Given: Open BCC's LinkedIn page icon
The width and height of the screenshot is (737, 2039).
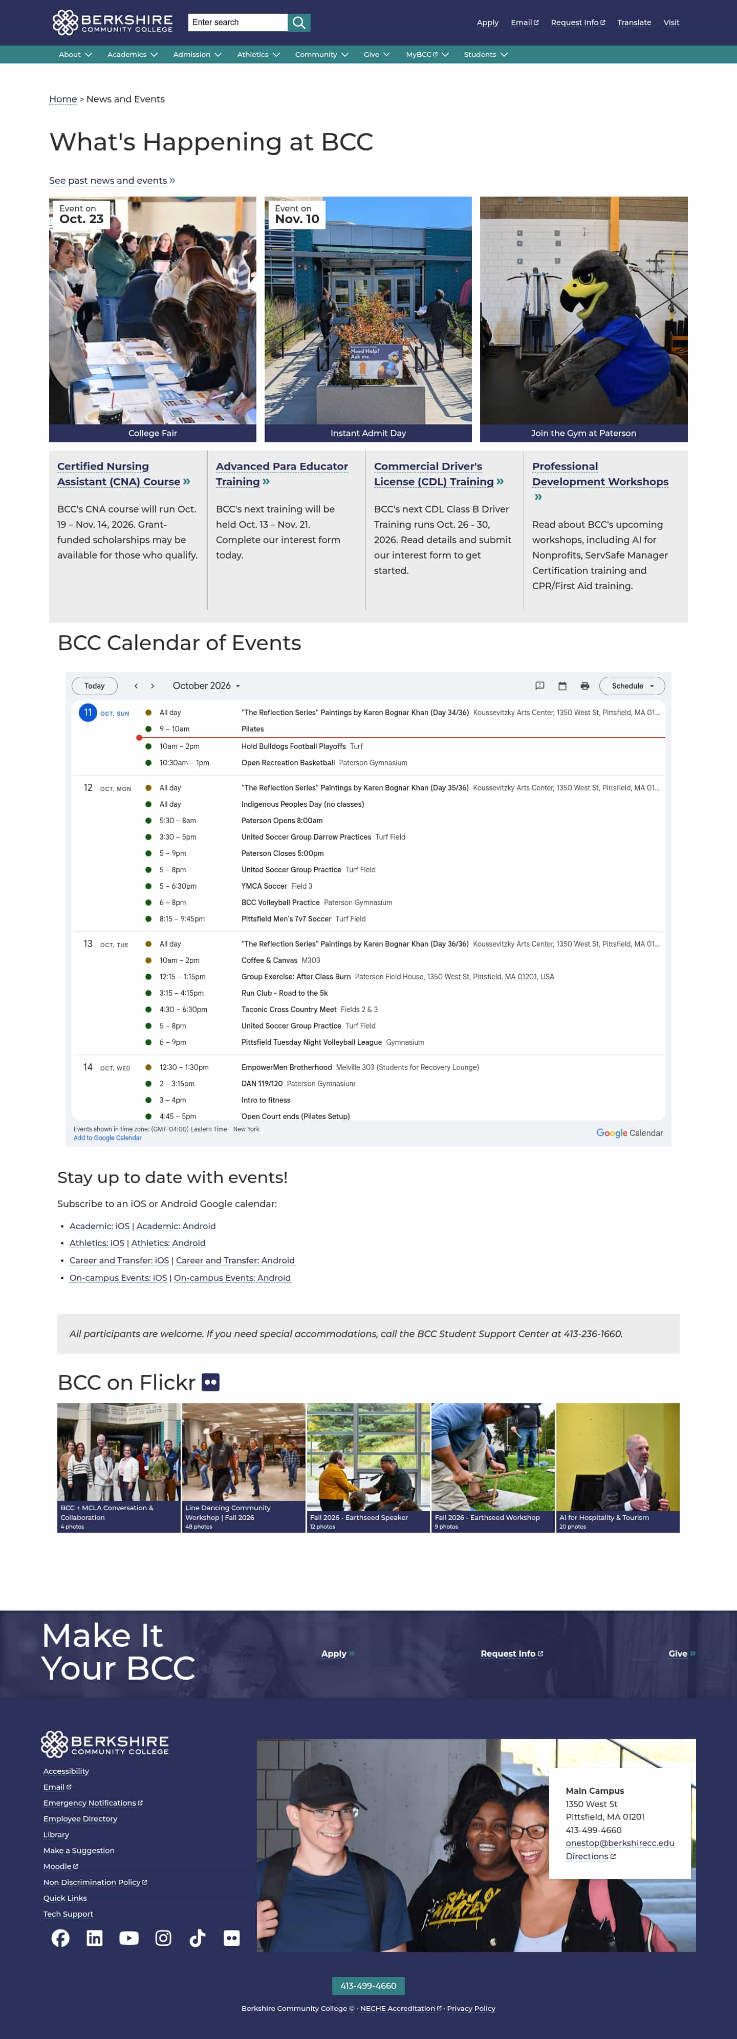Looking at the screenshot, I should [x=94, y=1938].
